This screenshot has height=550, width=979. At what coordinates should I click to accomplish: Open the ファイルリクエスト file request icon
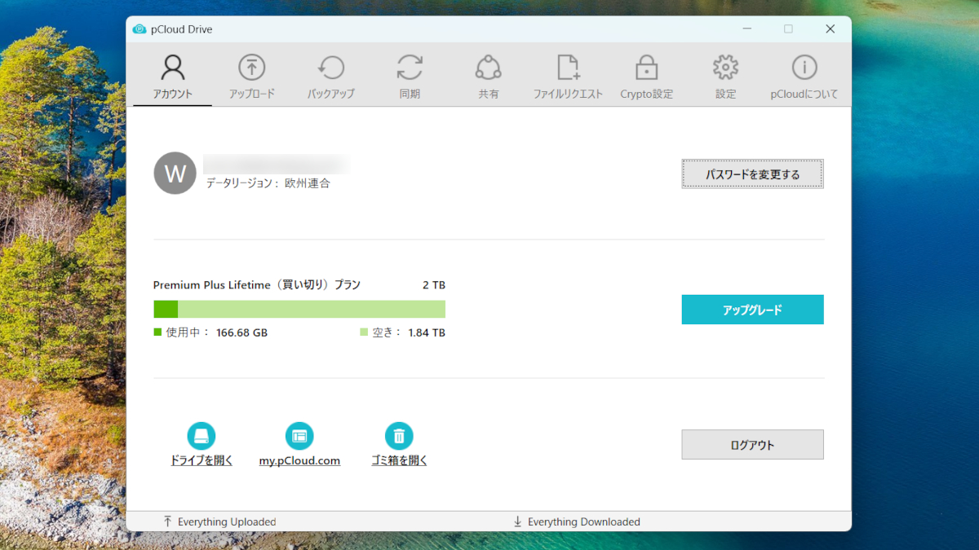point(567,68)
